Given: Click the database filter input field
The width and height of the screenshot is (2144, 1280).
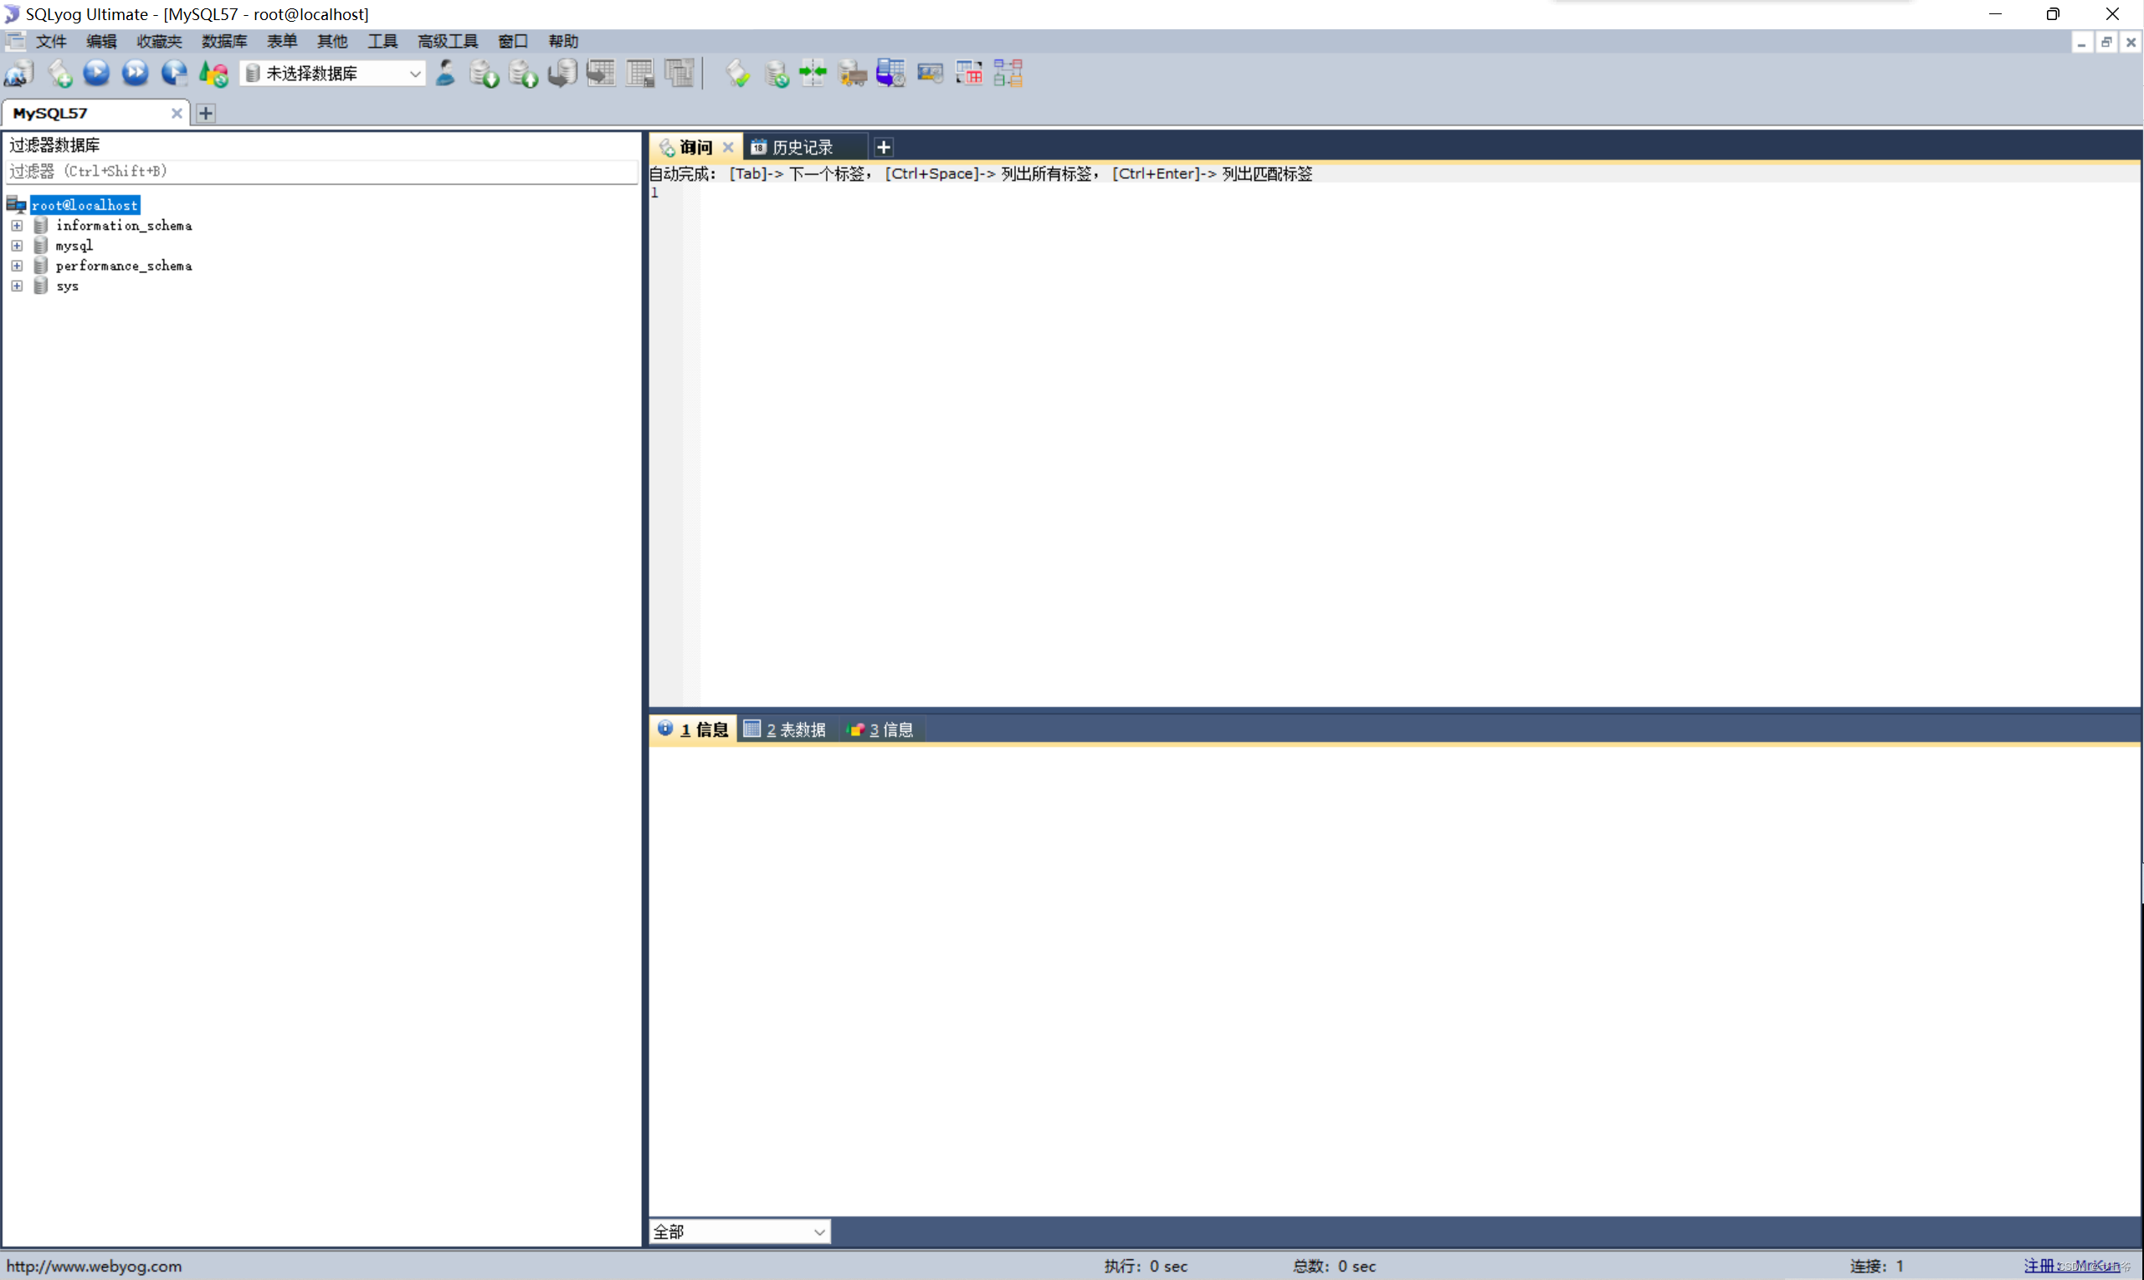Looking at the screenshot, I should pyautogui.click(x=319, y=171).
